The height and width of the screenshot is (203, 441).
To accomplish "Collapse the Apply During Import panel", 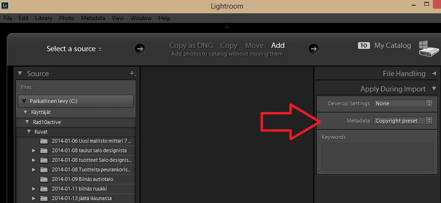I will point(434,89).
